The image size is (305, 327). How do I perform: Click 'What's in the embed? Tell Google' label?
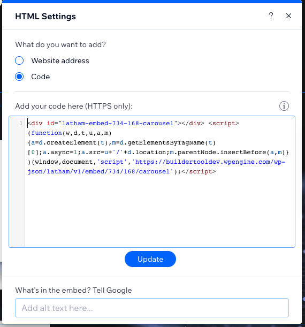tap(73, 290)
